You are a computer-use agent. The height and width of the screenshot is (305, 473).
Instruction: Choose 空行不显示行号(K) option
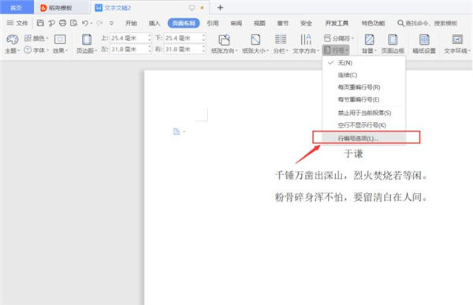(363, 125)
